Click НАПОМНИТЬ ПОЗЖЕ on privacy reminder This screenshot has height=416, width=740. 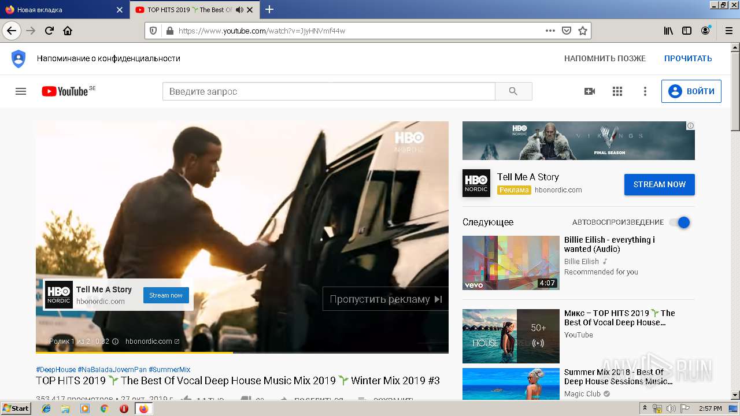tap(605, 58)
